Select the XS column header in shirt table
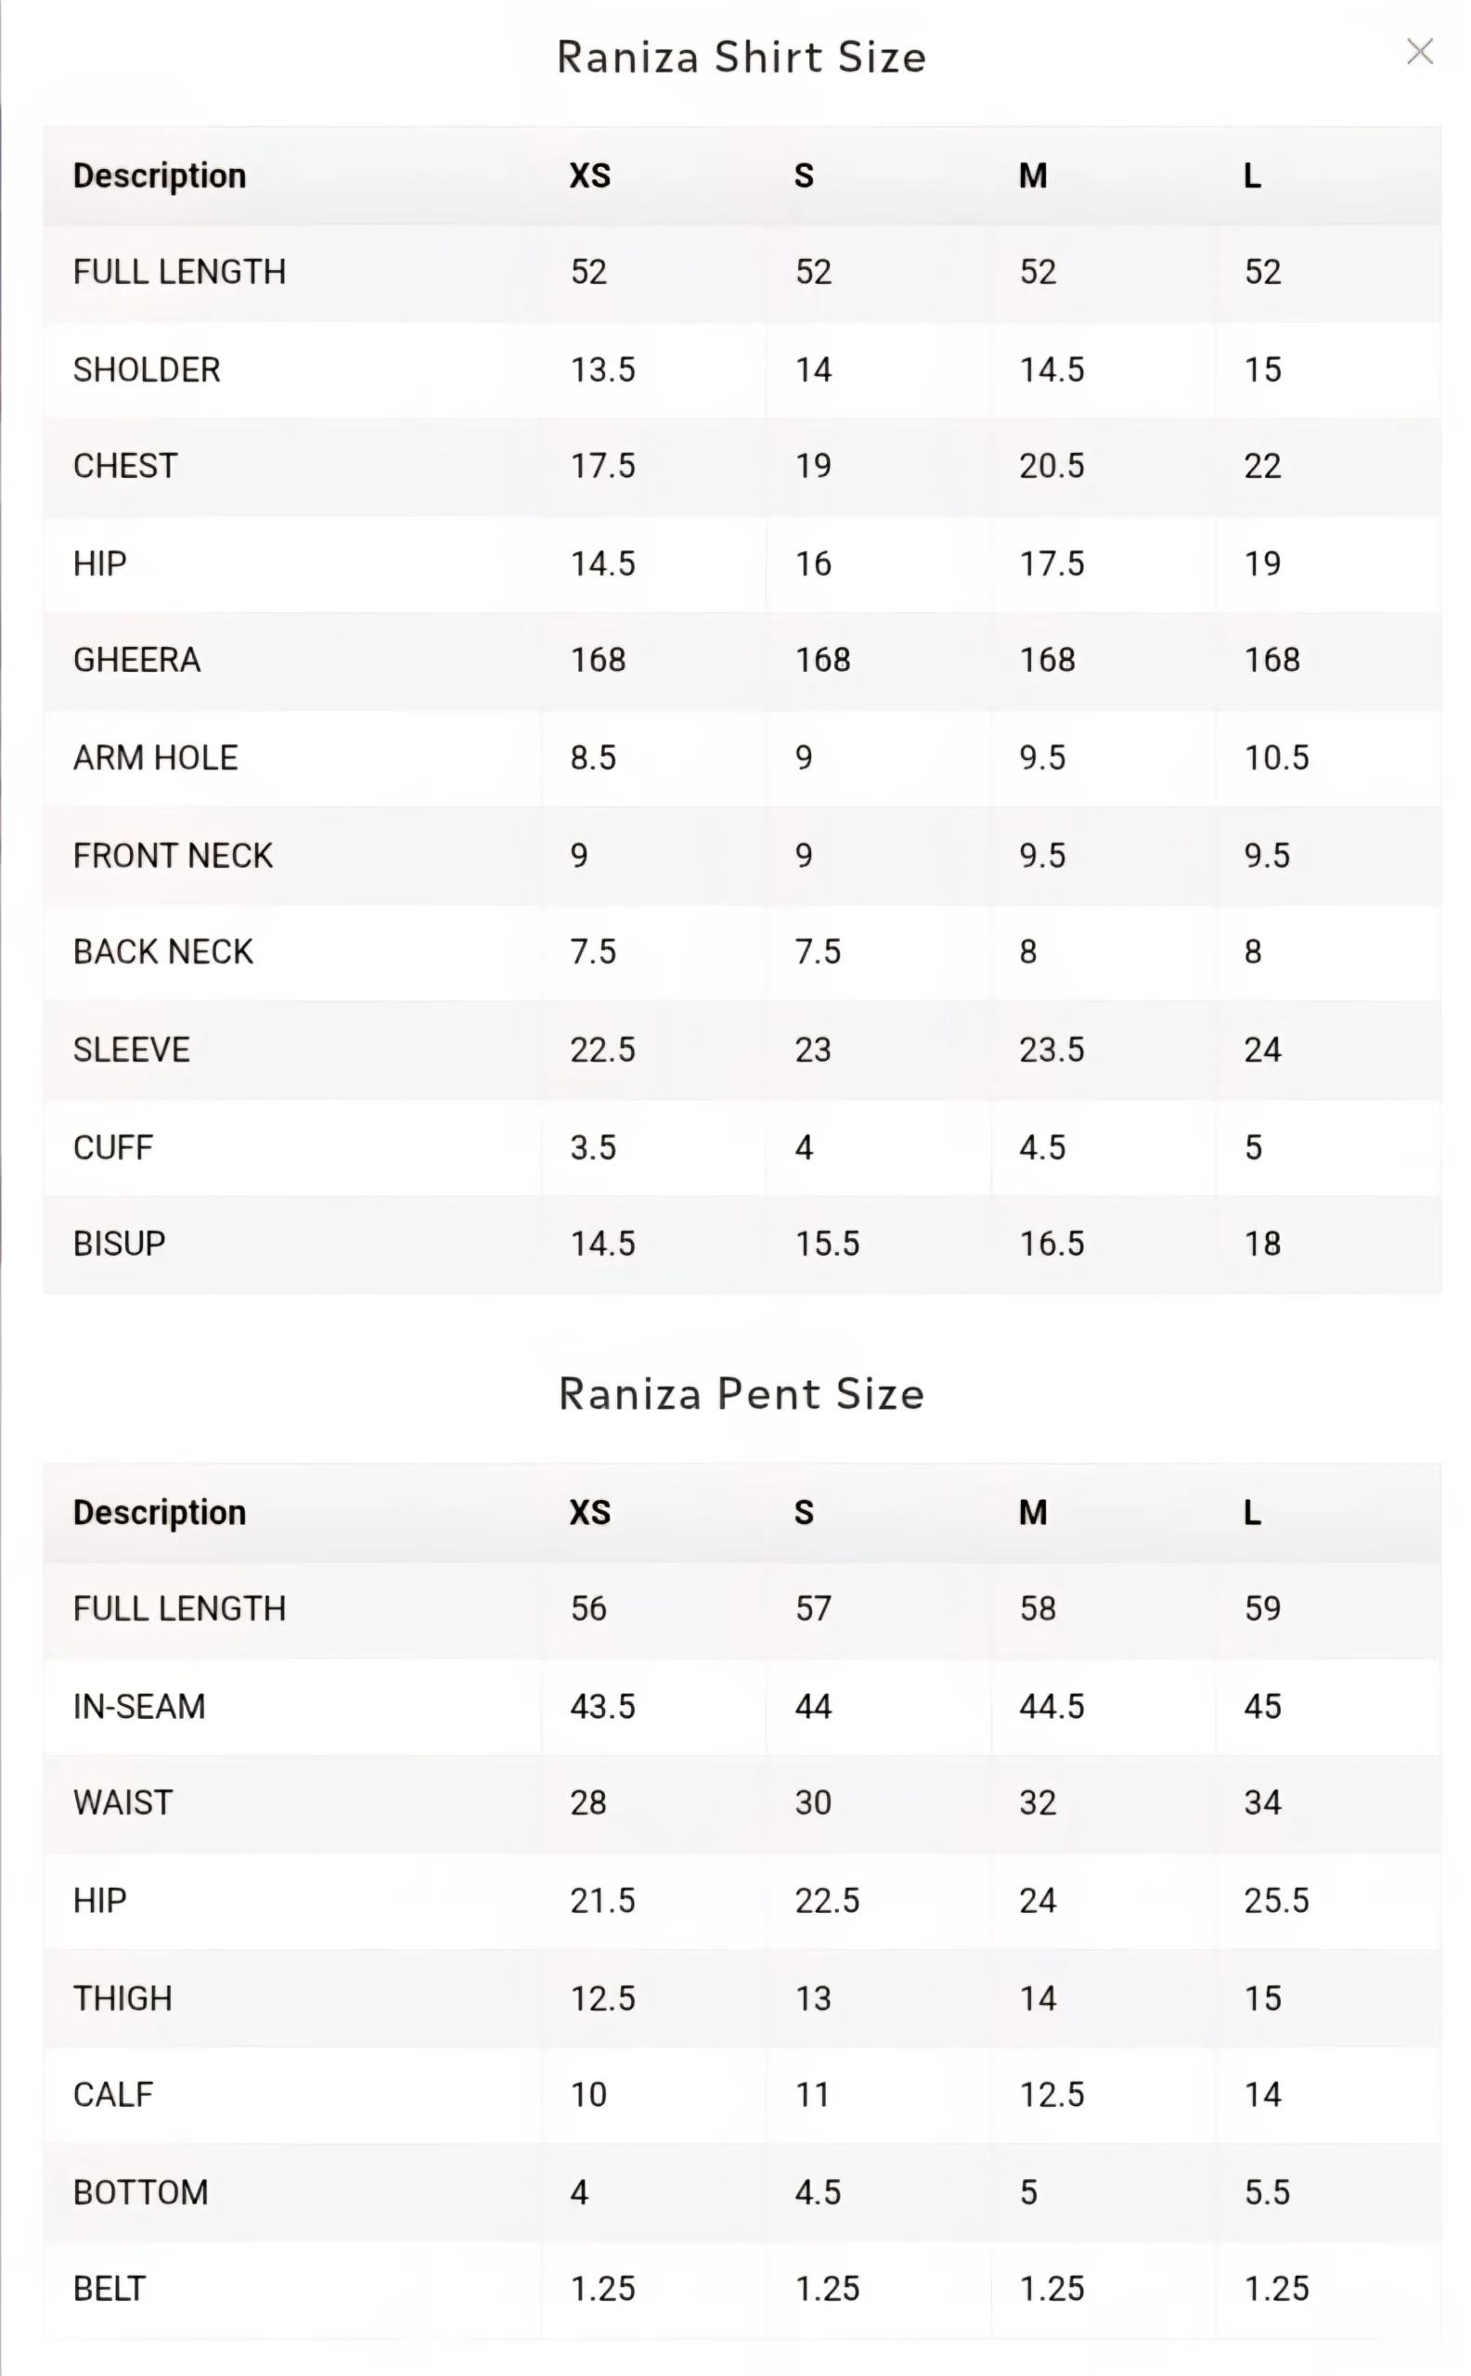The width and height of the screenshot is (1471, 2376). tap(590, 176)
